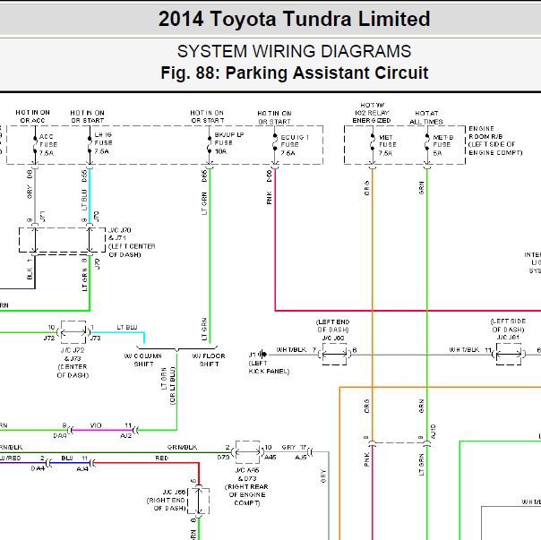541x540 pixels.
Task: Select 'J/C J70 & J71 (LEFT CENTER OF DASH)' label
Action: (132, 242)
